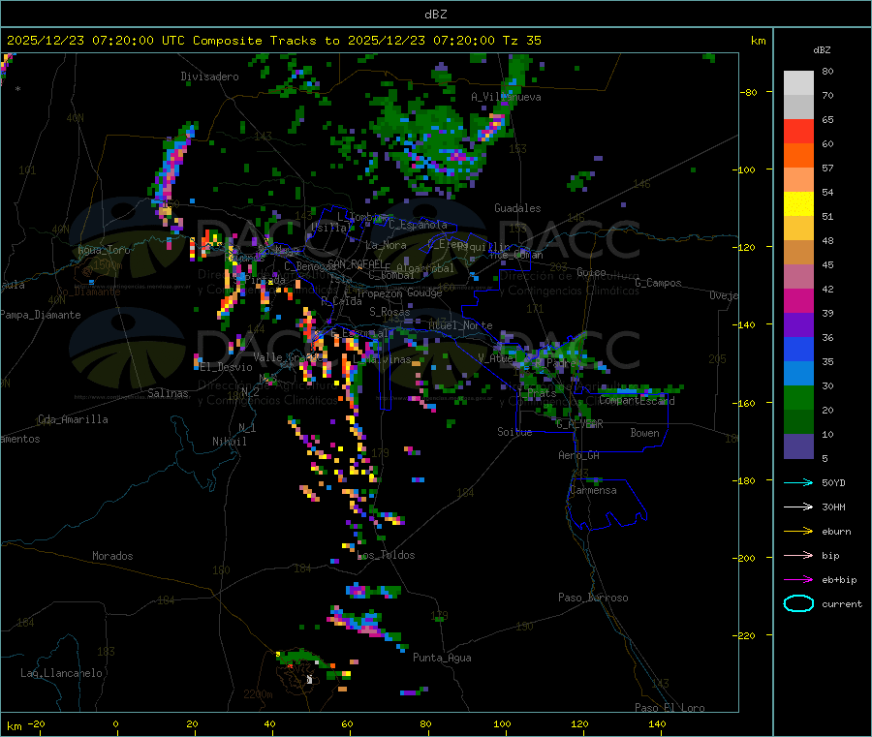Click the El_Desvio place label
872x737 pixels.
[227, 367]
